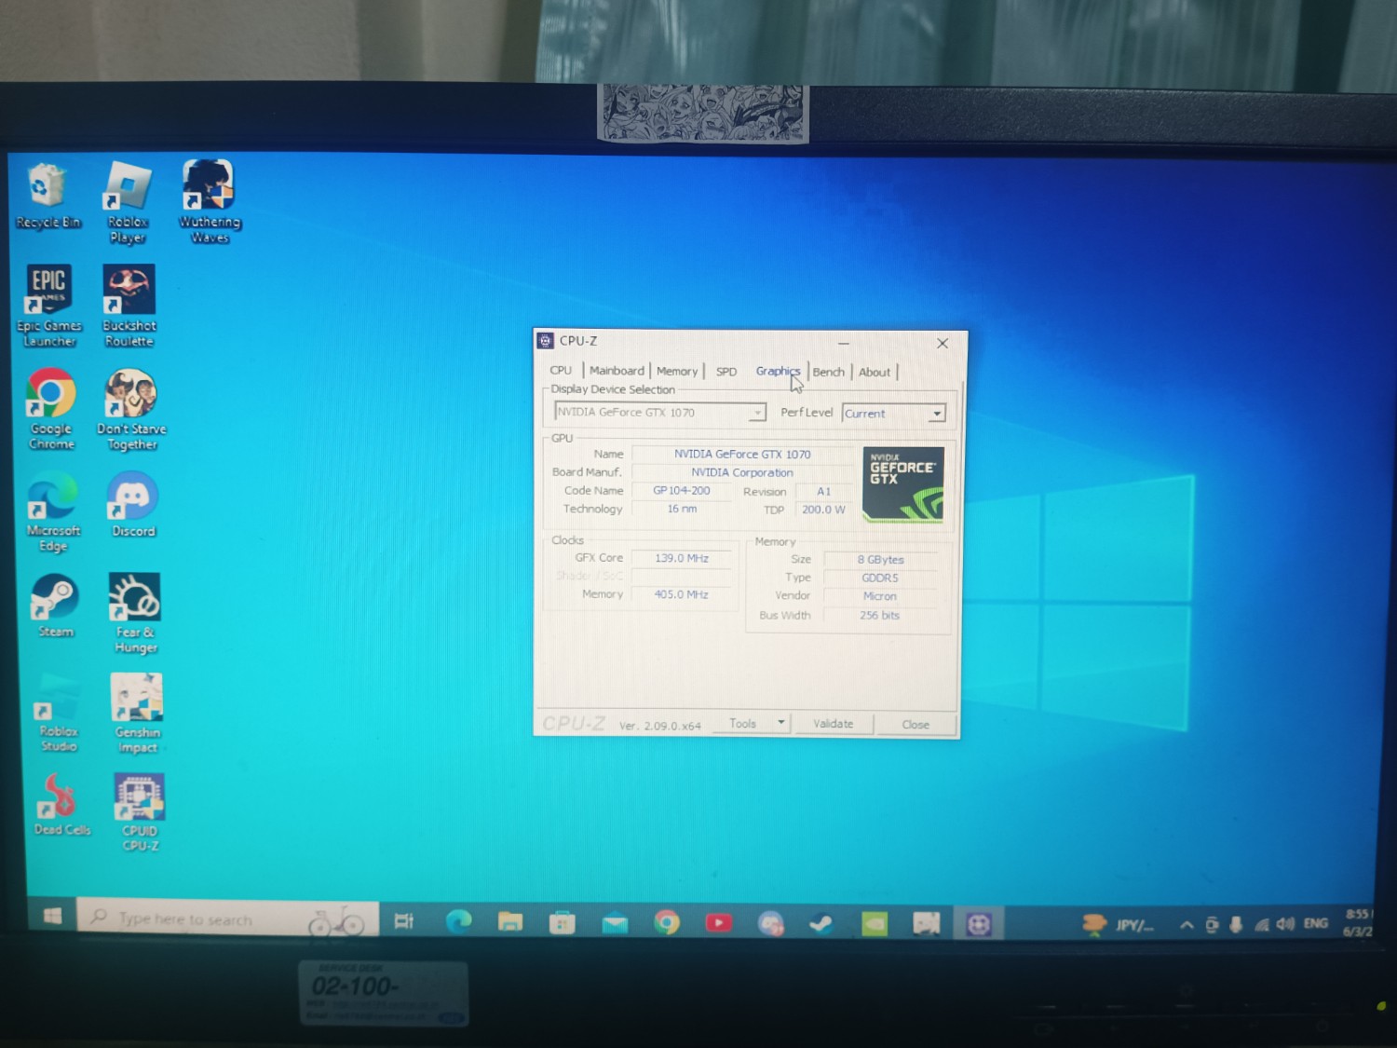Open the About tab

pos(875,372)
